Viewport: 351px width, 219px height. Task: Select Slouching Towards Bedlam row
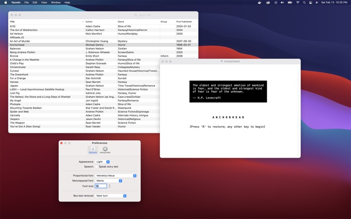pos(84,108)
